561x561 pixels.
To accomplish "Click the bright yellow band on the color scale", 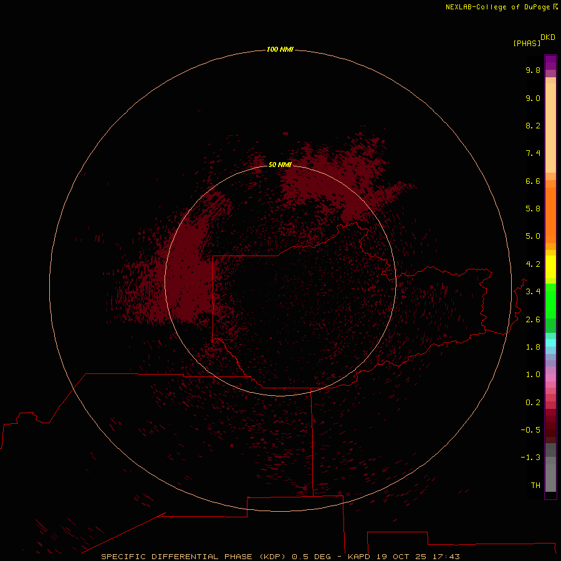I will coord(550,267).
